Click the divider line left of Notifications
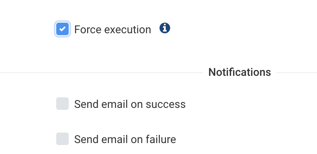 [x=102, y=73]
